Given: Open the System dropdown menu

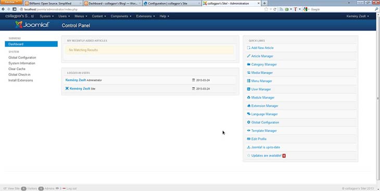Looking at the screenshot, I should pos(46,16).
